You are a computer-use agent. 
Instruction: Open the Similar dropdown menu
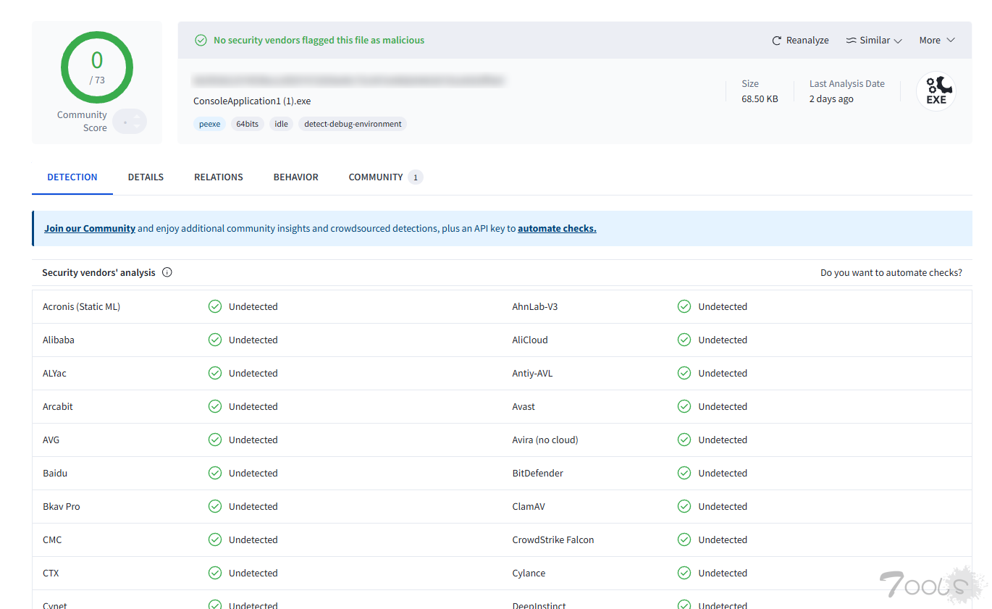(874, 41)
